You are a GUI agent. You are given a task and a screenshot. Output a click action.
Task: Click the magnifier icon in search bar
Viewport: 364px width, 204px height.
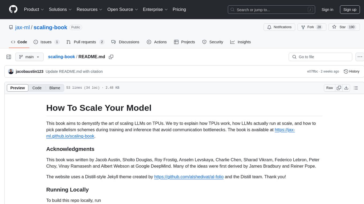pos(233,10)
